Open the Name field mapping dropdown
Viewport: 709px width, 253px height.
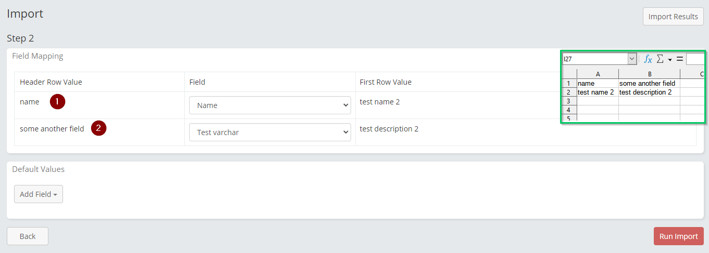(x=270, y=105)
